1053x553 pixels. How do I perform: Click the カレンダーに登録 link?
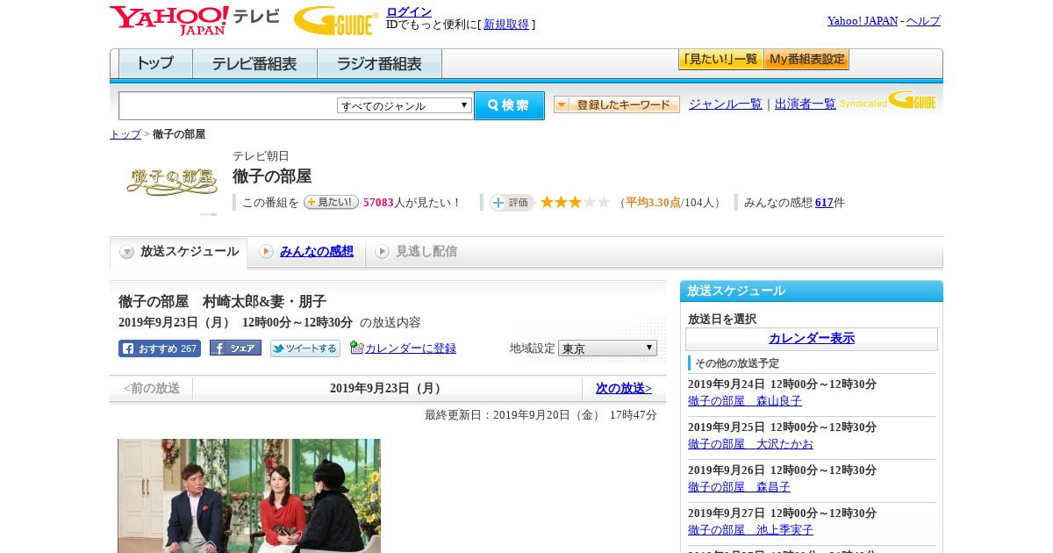click(411, 348)
